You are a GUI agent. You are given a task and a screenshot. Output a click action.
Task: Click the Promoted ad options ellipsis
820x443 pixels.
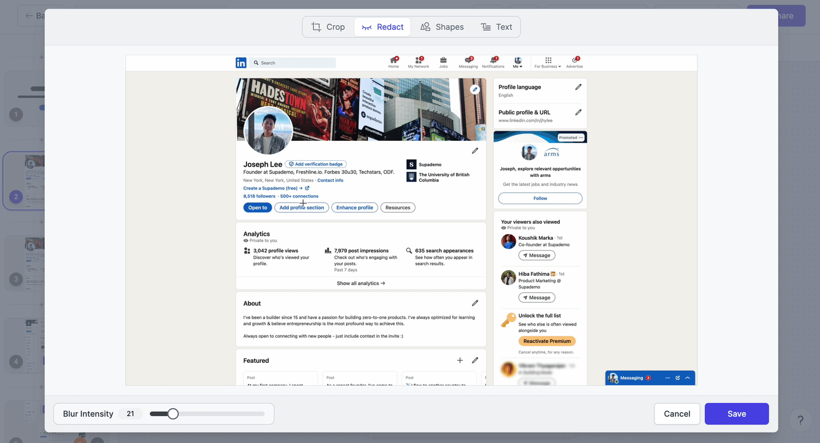(x=580, y=137)
